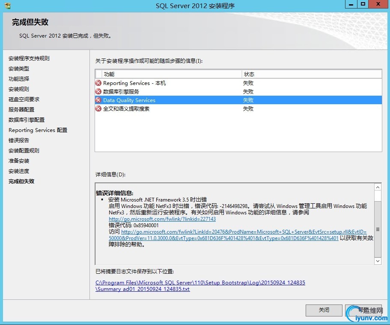Viewport: 390px width, 325px height.
Task: Click 安装配置规则 step in sidebar
Action: point(24,151)
